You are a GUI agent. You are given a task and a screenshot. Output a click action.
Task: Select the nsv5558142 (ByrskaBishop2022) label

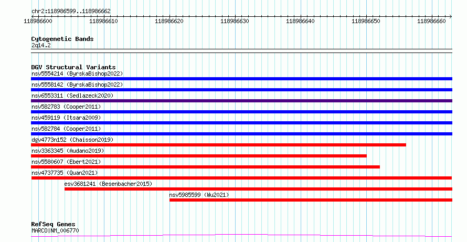pos(77,85)
